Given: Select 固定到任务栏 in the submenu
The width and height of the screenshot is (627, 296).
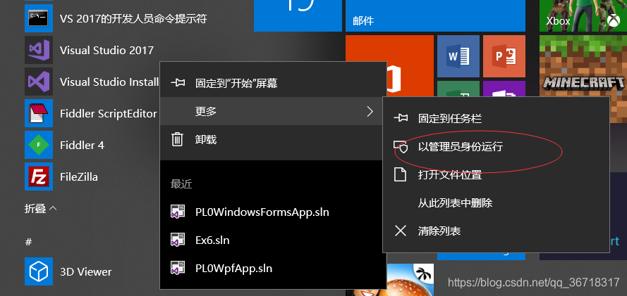Looking at the screenshot, I should point(496,118).
